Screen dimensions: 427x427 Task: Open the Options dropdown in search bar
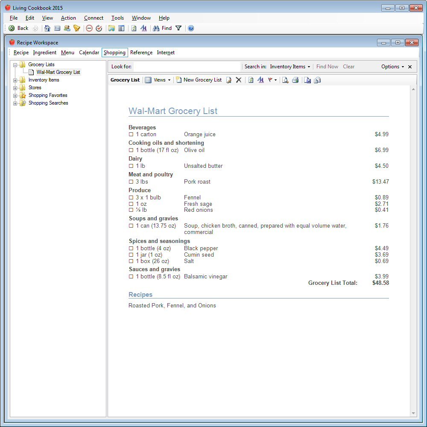tap(392, 67)
